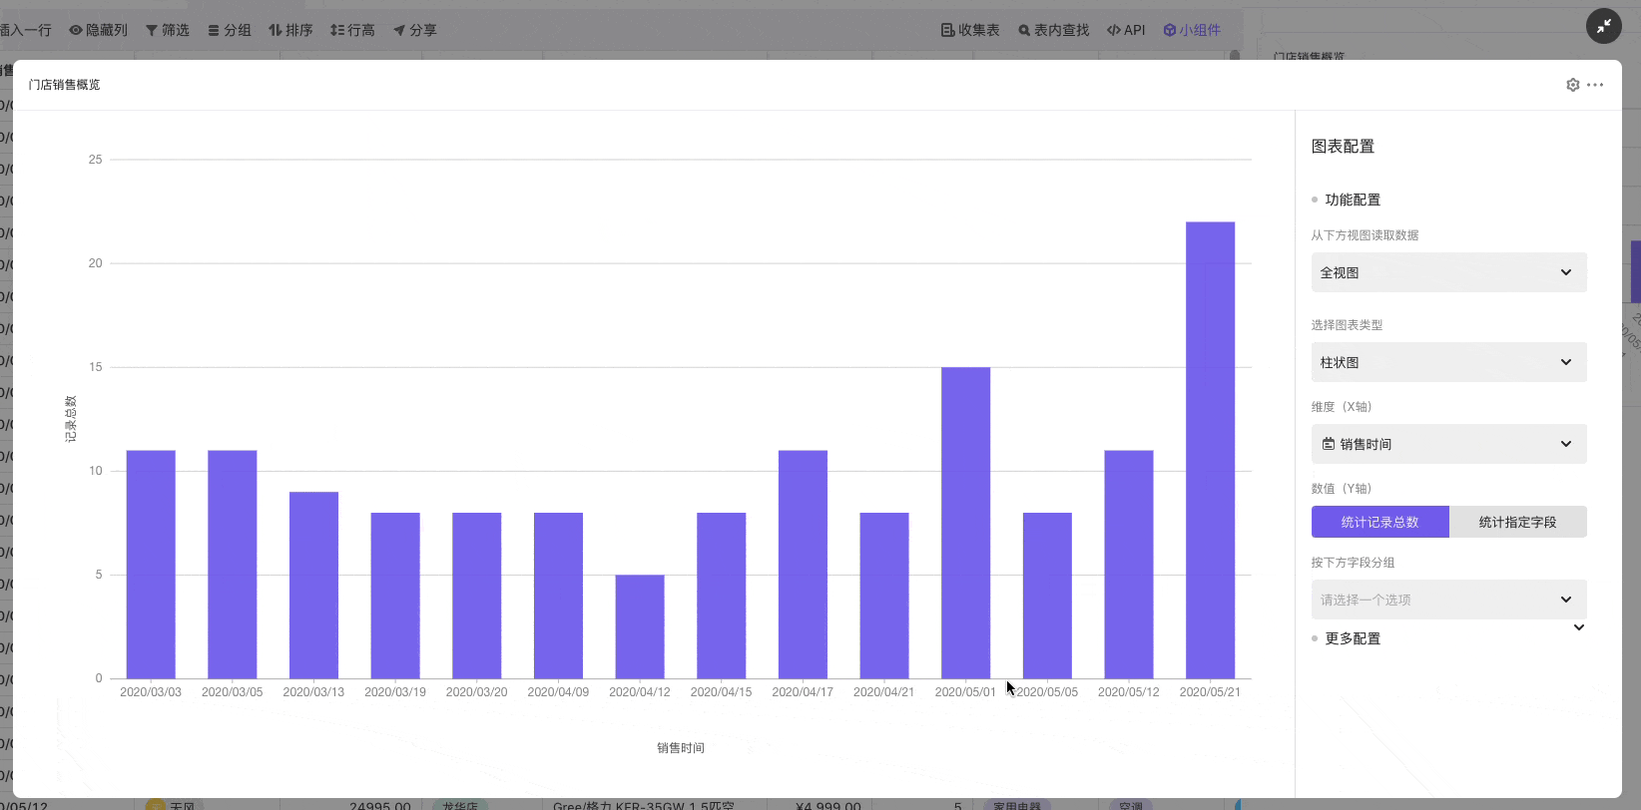Click the 隐藏列 eye icon in toolbar
The image size is (1641, 810).
[76, 30]
